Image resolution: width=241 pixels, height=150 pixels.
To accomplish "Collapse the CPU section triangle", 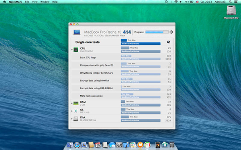I will click(x=72, y=50).
